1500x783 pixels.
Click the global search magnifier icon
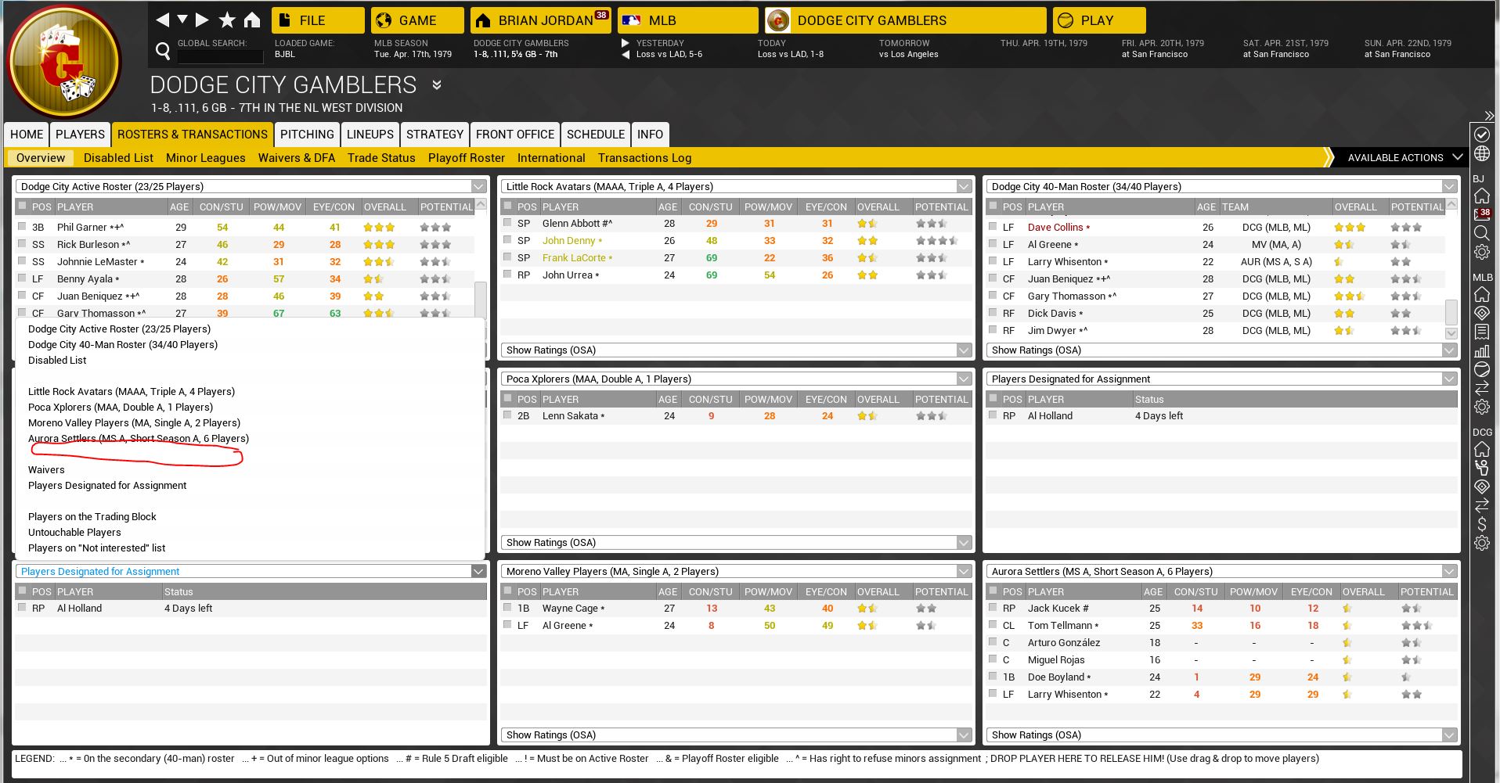click(x=163, y=52)
